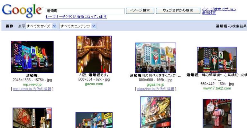Open the canal night view thumbnail from gazoo.com
Viewport: 247px width, 128px height.
coord(94,54)
